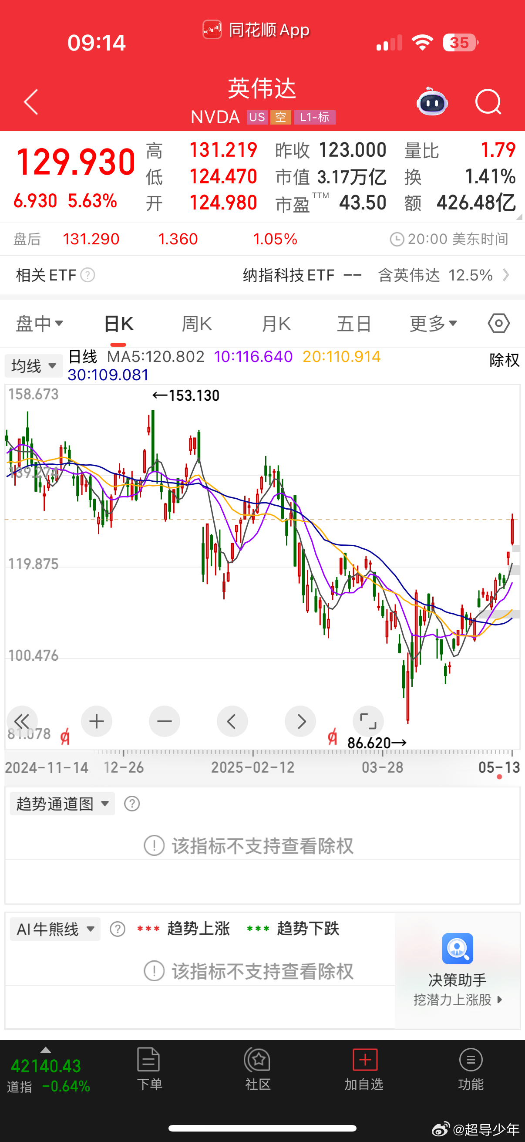Tap the 同花顺App return banner
This screenshot has height=1142, width=525.
[256, 30]
